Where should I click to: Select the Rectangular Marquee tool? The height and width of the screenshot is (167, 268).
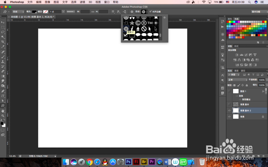coord(3,27)
